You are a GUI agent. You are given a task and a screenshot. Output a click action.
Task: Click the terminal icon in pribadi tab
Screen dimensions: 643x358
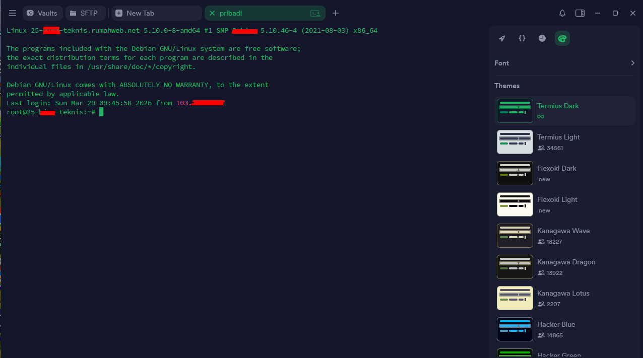coord(315,13)
